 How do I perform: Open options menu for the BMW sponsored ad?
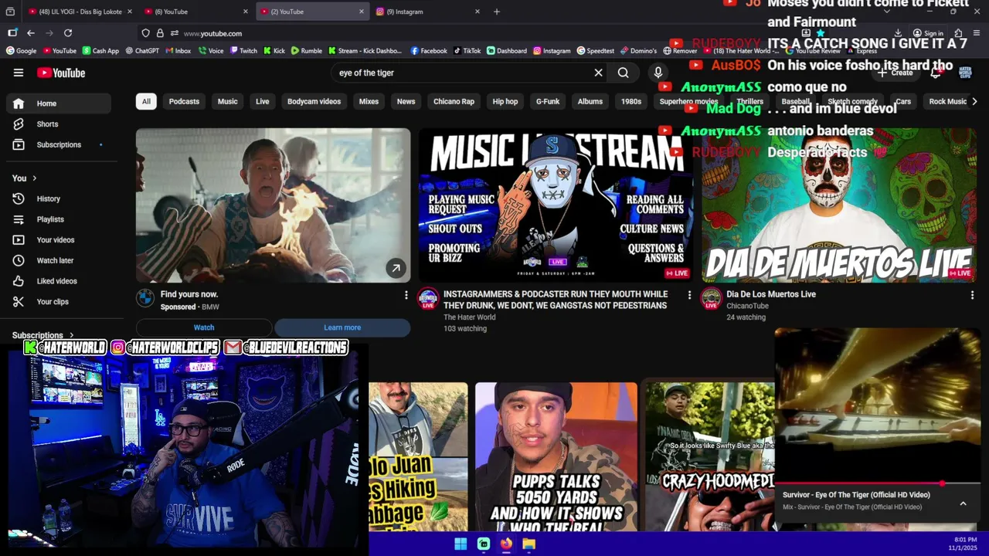tap(406, 295)
